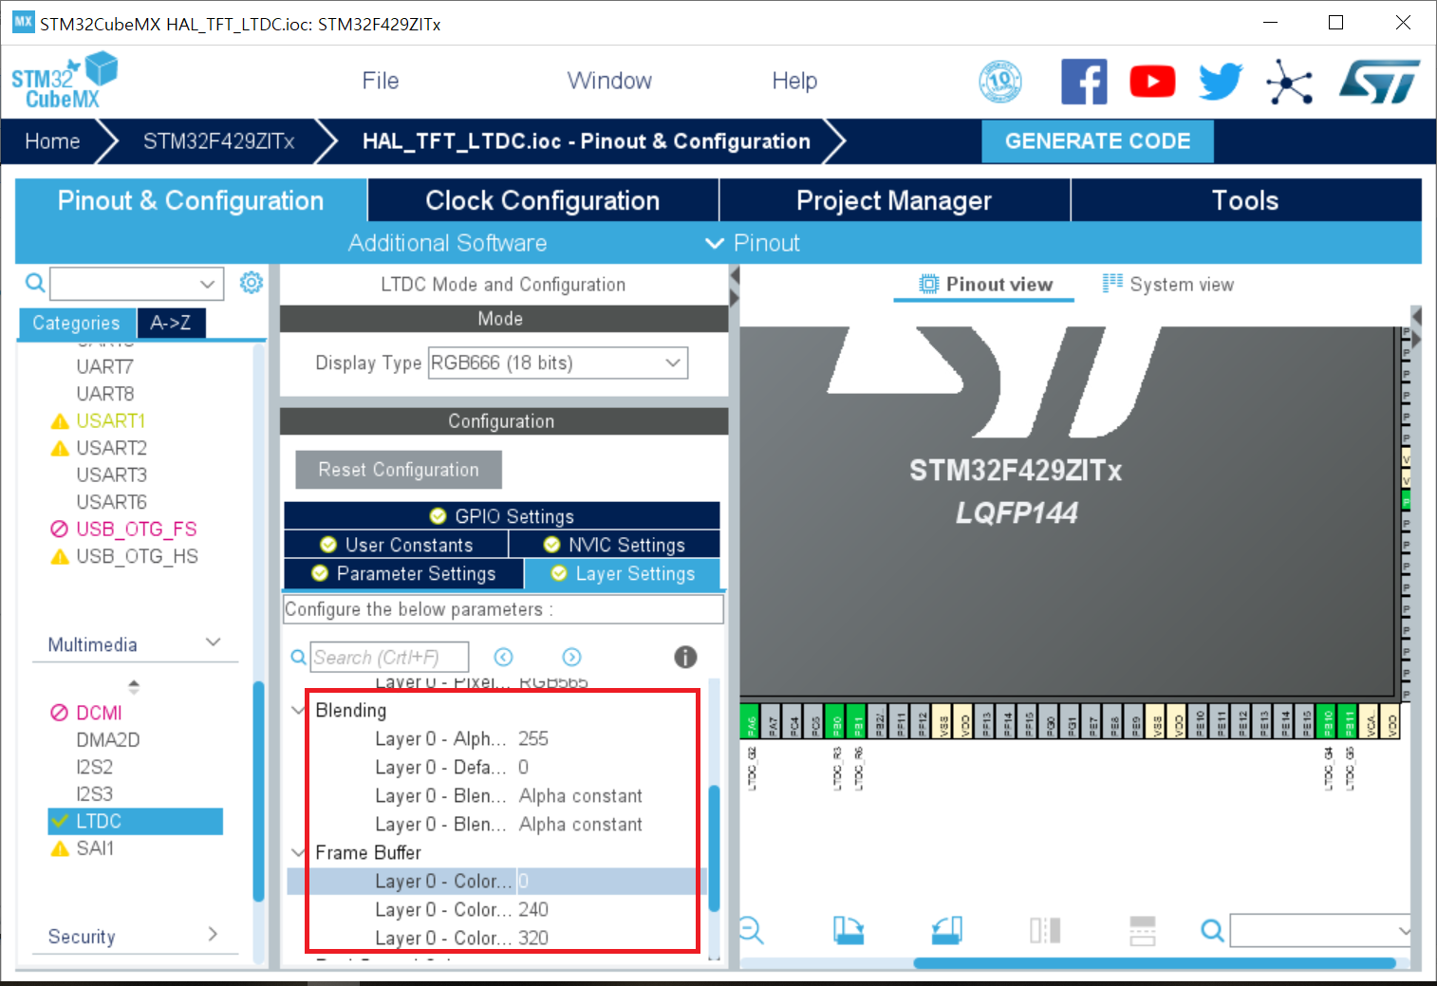The width and height of the screenshot is (1437, 986).
Task: Collapse the Multimedia category
Action: 214,643
